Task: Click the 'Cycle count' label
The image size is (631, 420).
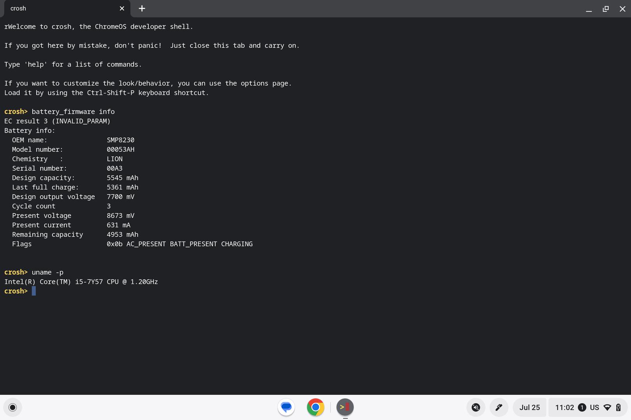Action: click(x=33, y=206)
